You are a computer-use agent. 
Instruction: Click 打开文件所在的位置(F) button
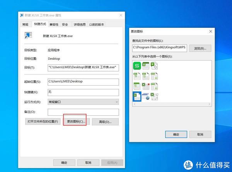coord(43,121)
